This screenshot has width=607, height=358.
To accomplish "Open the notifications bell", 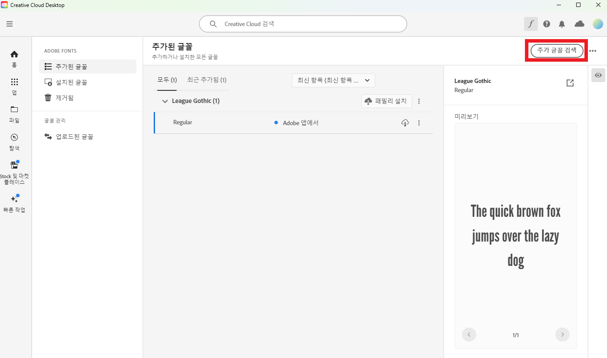I will pos(562,24).
